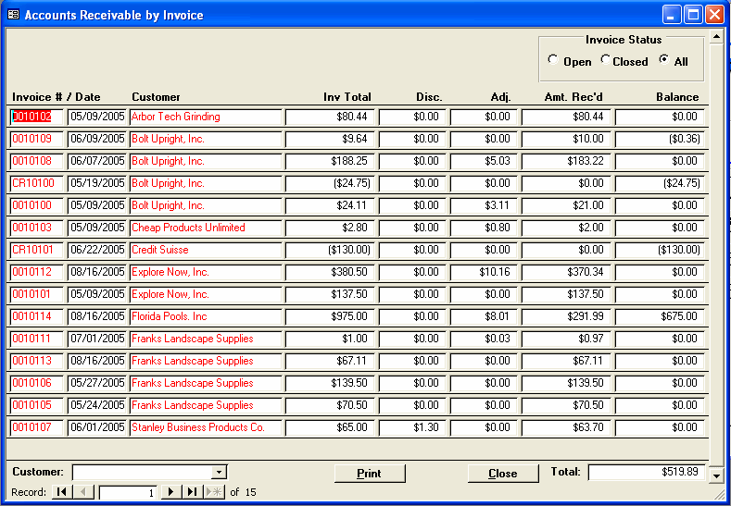Maximize the Accounts Receivable window
The height and width of the screenshot is (506, 731).
(x=693, y=15)
